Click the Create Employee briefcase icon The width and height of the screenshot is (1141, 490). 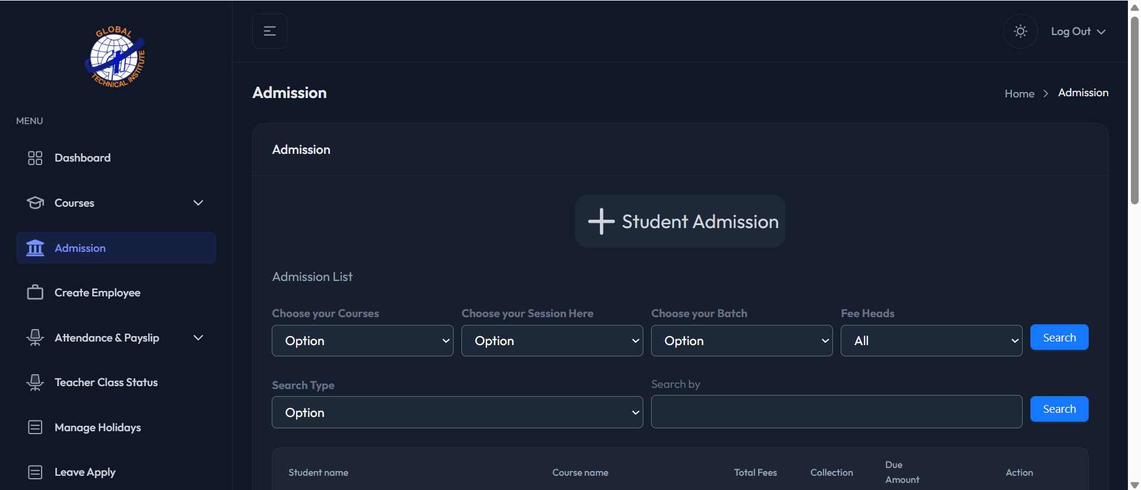click(x=35, y=293)
